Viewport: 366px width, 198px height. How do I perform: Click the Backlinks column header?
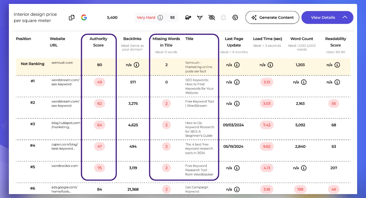click(132, 39)
